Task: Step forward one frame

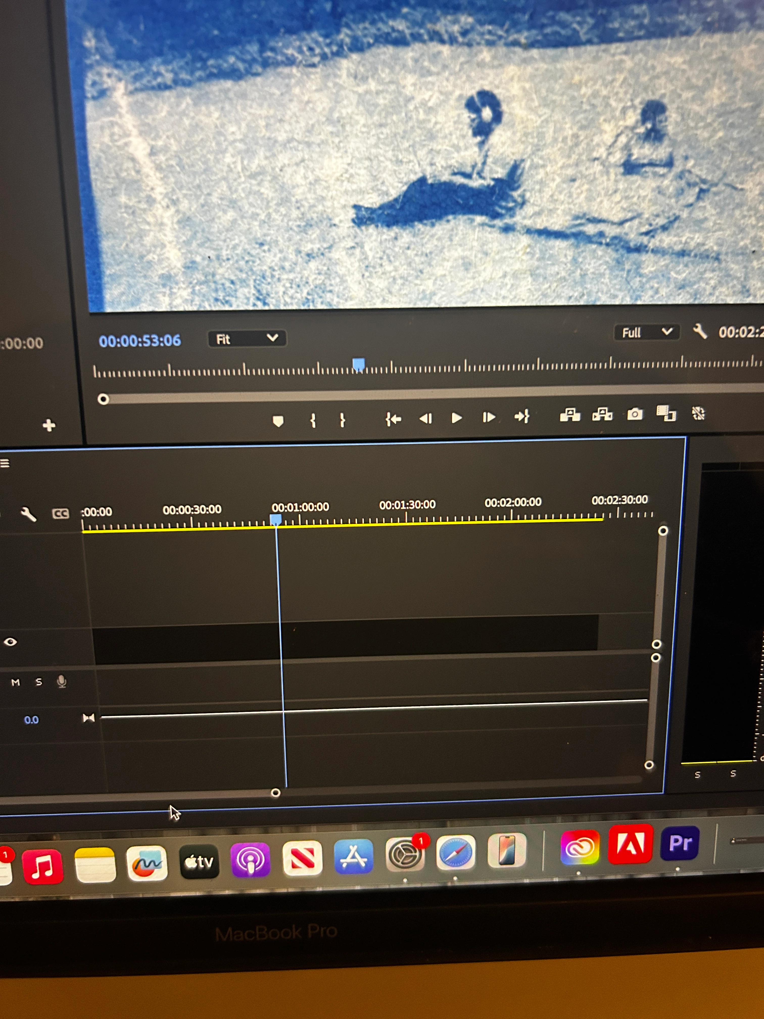Action: point(489,417)
